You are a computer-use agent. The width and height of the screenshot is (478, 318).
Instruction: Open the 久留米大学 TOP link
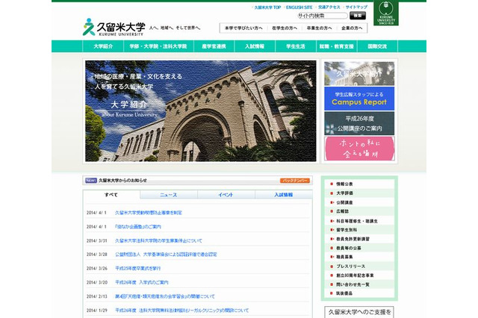pyautogui.click(x=267, y=7)
